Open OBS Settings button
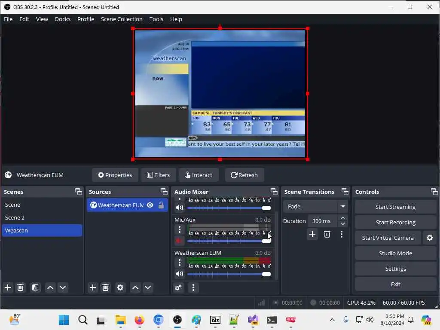This screenshot has height=330, width=440. (x=395, y=269)
